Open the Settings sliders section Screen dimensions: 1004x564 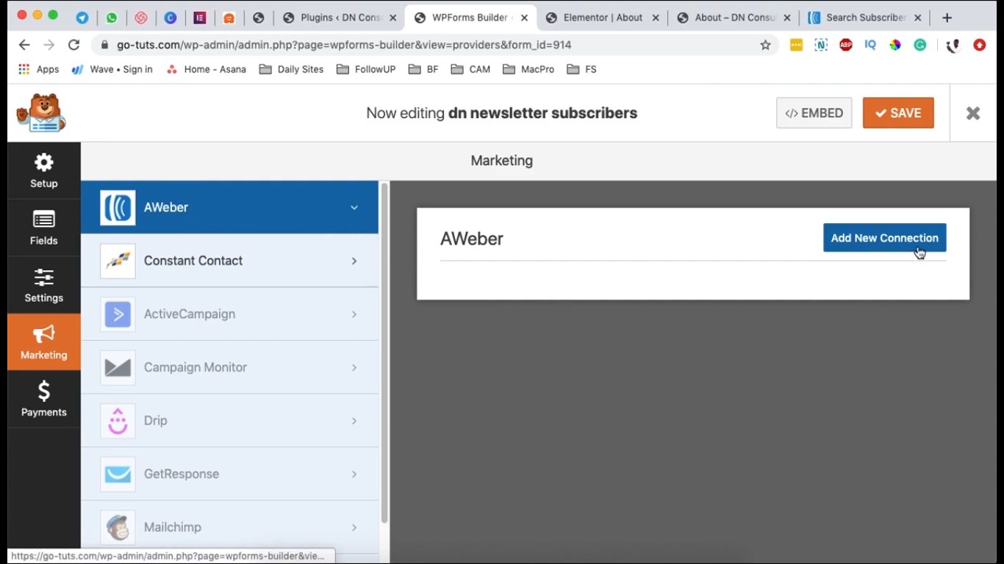coord(44,285)
